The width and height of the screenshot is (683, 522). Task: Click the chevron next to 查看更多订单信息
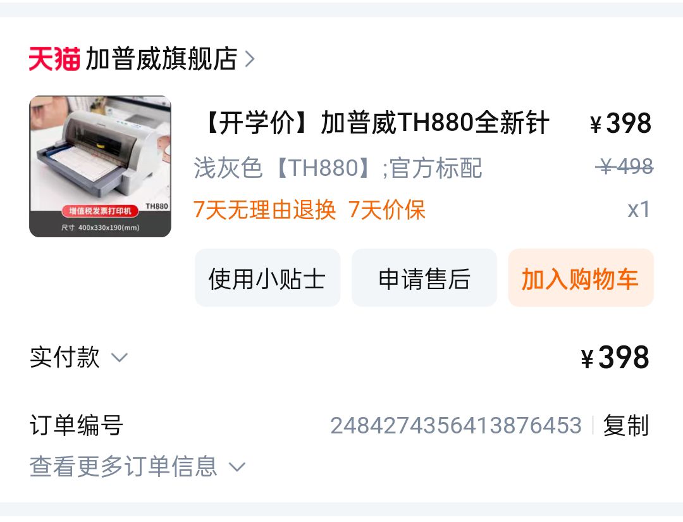coord(237,468)
